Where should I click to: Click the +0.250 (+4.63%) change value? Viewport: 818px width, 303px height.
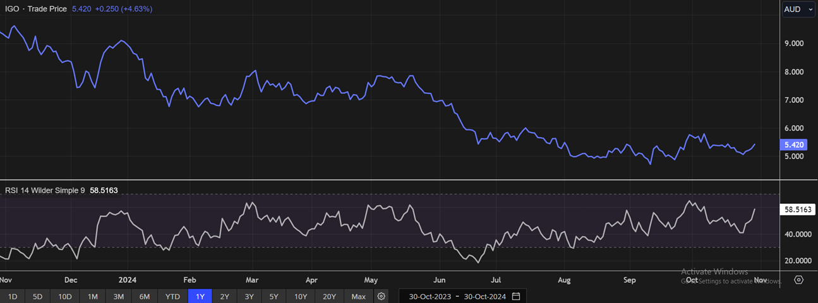[124, 9]
